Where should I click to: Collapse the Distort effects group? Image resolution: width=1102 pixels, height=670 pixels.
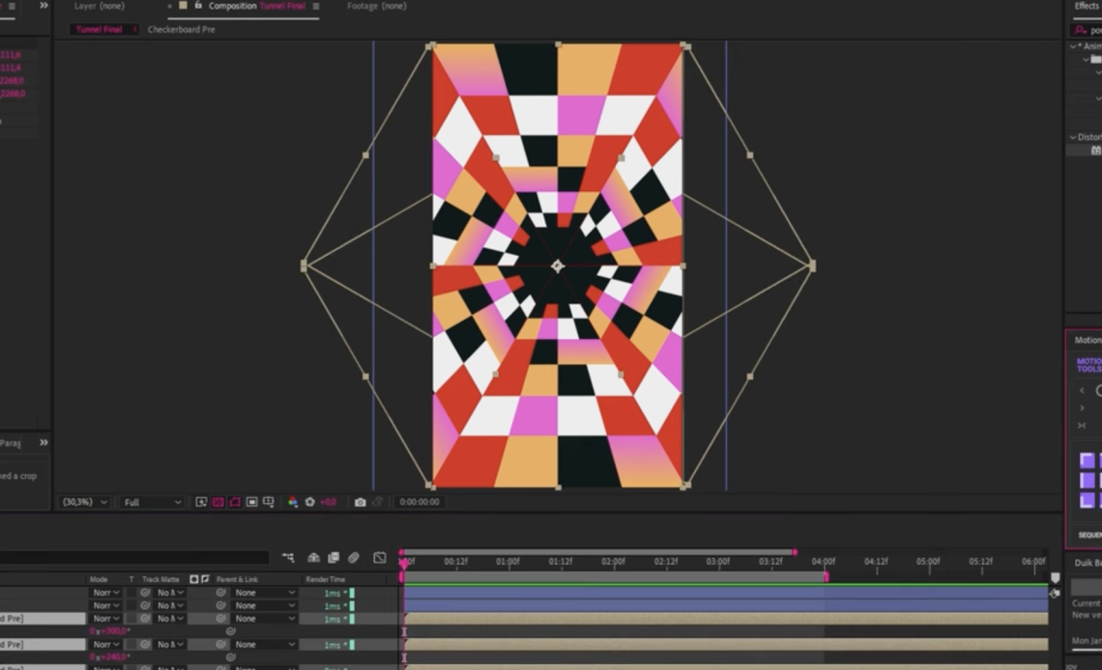pyautogui.click(x=1072, y=137)
